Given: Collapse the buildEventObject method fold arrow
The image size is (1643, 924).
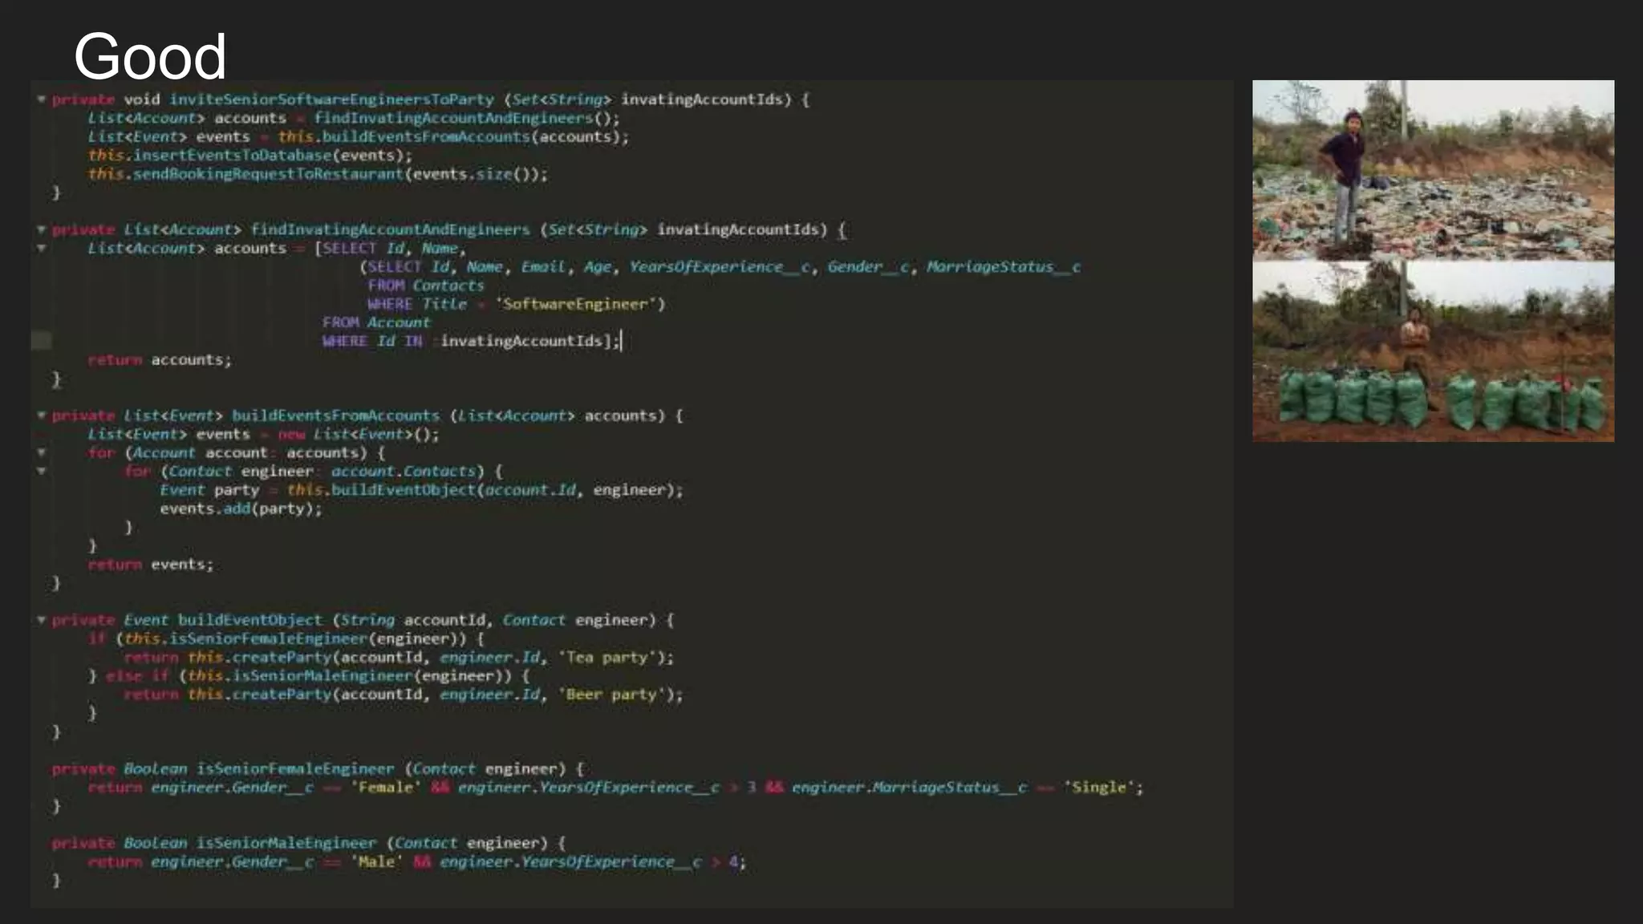Looking at the screenshot, I should pos(41,620).
